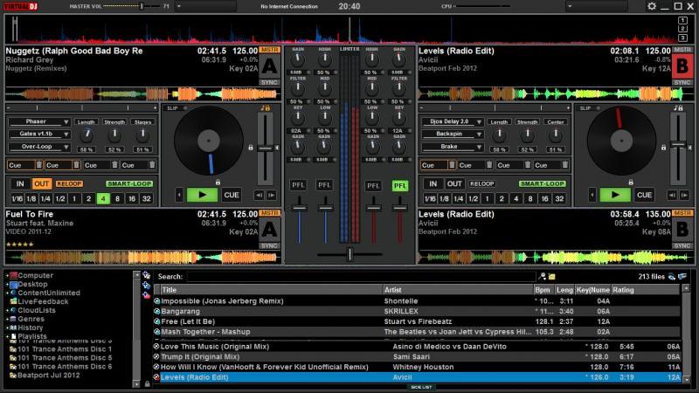
Task: Toggle loop OUT on the left deck
Action: pyautogui.click(x=41, y=183)
